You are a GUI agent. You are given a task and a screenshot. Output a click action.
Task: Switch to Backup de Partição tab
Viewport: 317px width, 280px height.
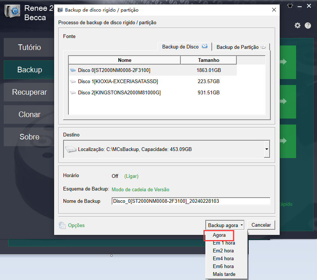coord(241,47)
